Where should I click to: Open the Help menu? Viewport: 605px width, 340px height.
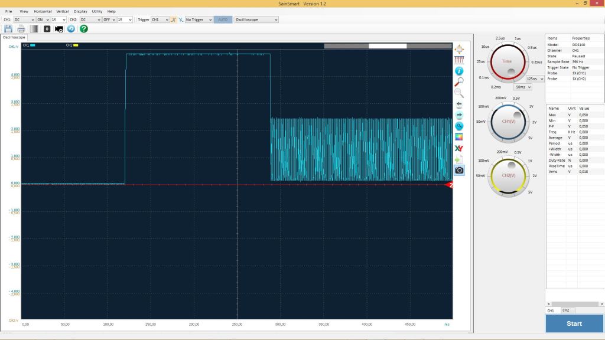(x=112, y=12)
